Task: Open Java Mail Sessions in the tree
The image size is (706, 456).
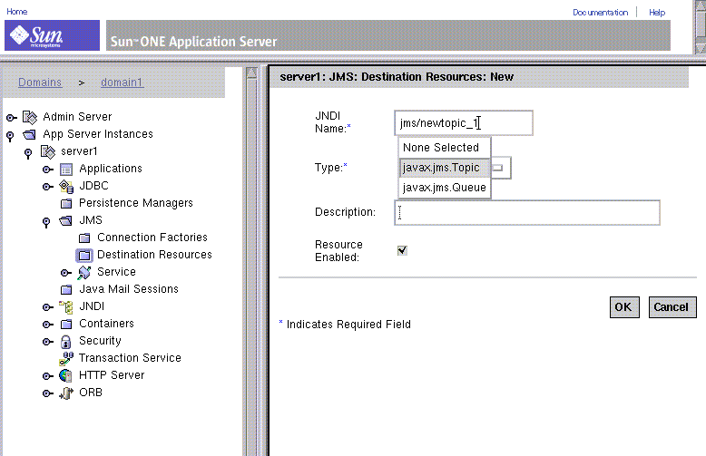Action: 129,289
